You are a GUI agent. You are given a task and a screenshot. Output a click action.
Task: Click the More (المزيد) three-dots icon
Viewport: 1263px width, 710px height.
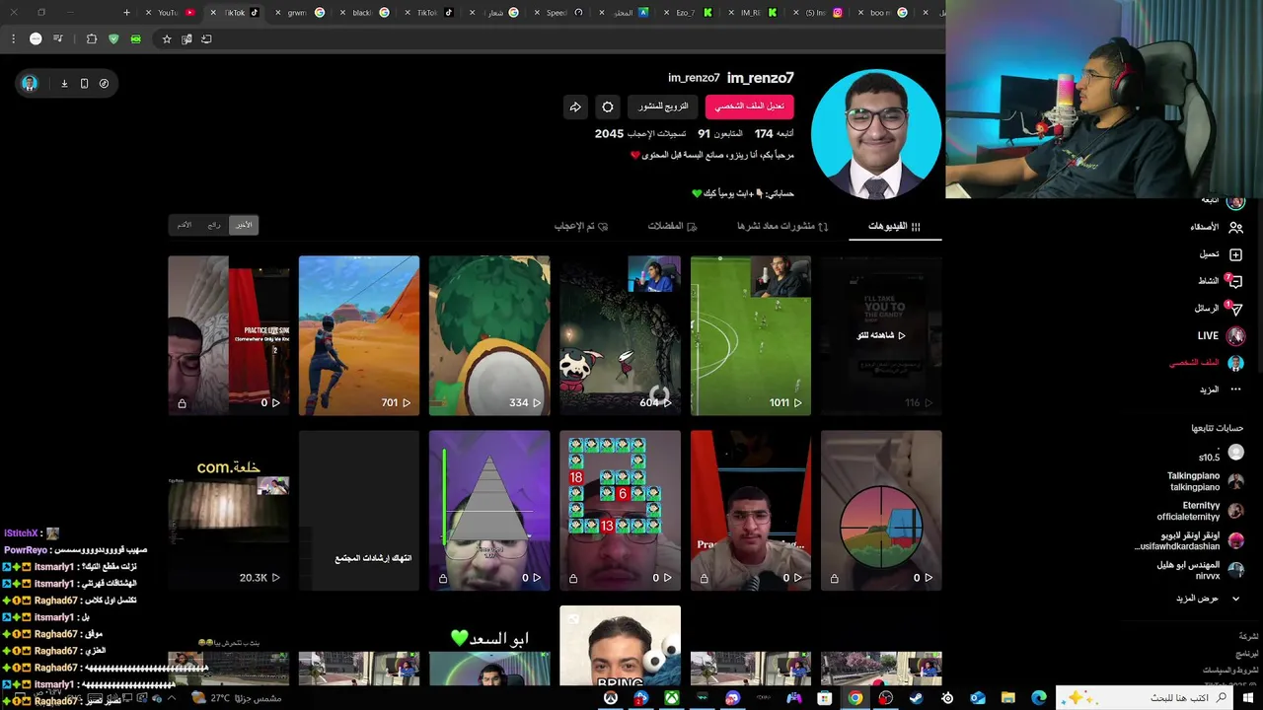[1235, 390]
